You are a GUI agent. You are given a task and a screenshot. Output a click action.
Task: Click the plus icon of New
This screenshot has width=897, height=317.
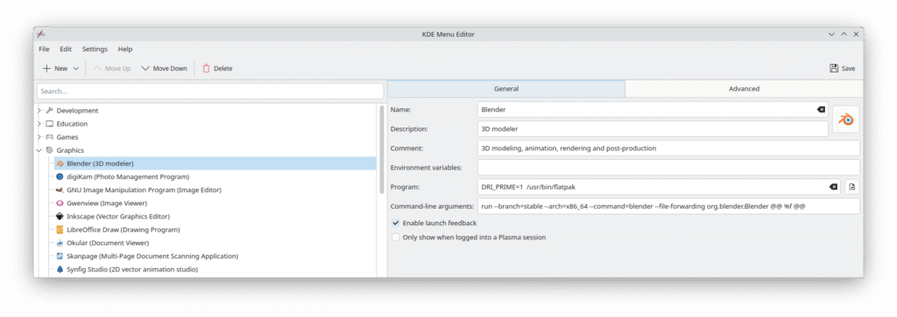click(x=46, y=68)
